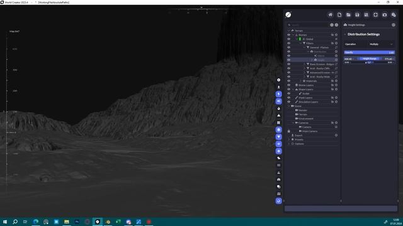Click the grid square icon in viewport toolbar

278,123
